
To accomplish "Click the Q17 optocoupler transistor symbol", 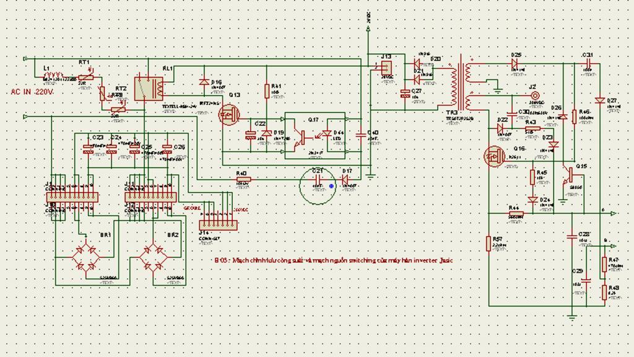I will 300,137.
